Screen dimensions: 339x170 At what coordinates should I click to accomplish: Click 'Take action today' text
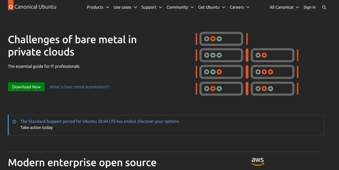click(36, 127)
